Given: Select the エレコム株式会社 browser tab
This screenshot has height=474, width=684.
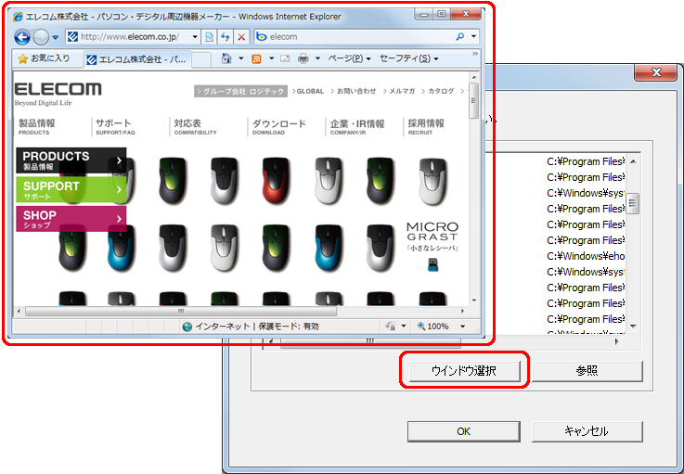Looking at the screenshot, I should [x=136, y=59].
